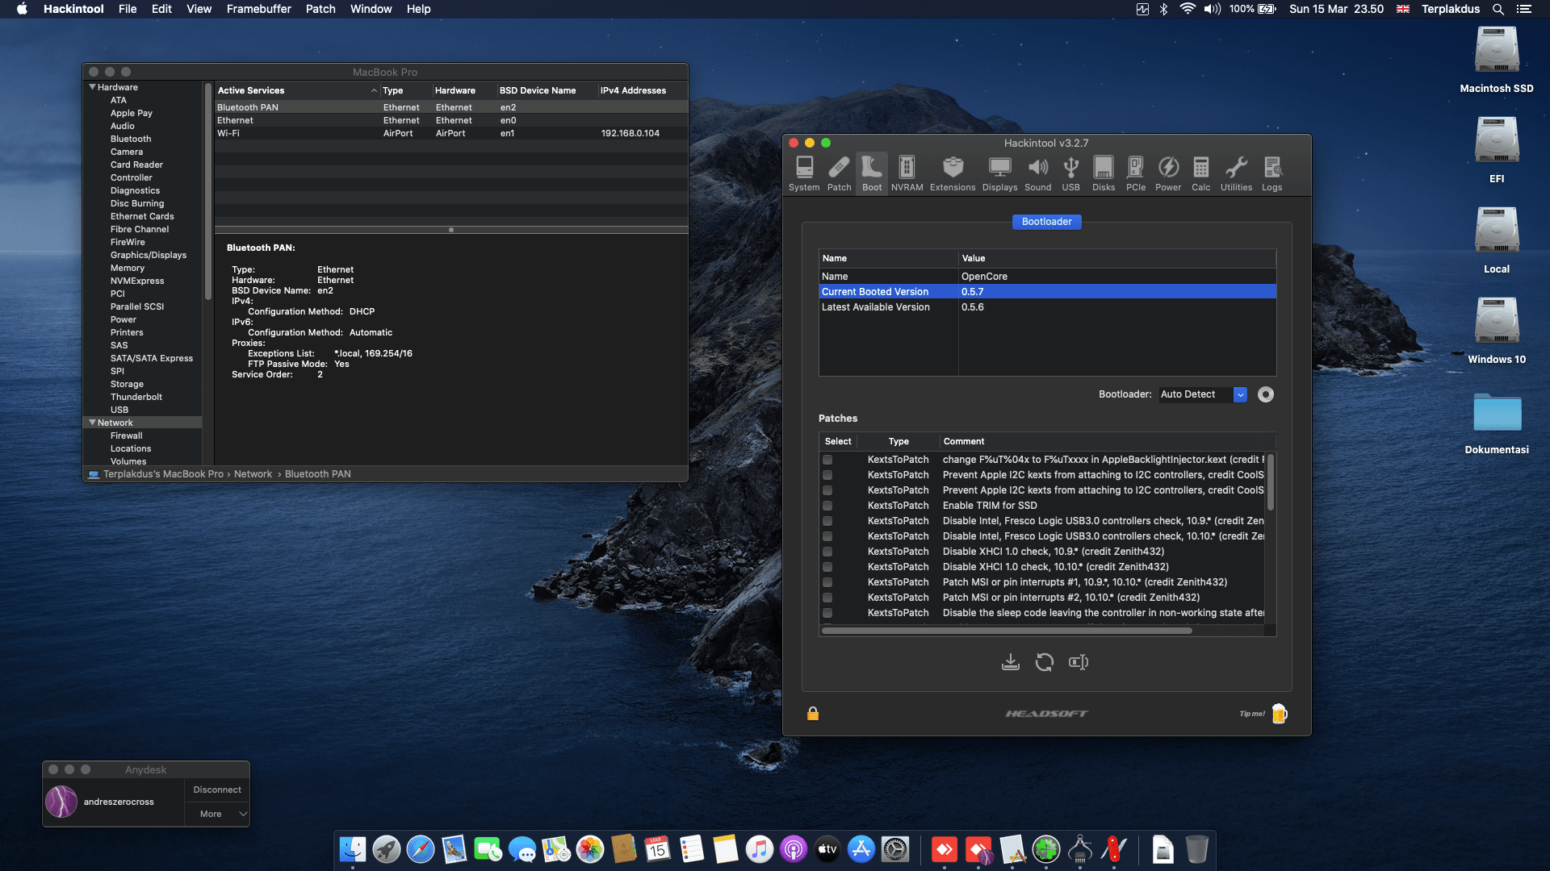Select Latest Available Version row
Image resolution: width=1550 pixels, height=871 pixels.
pos(1047,307)
